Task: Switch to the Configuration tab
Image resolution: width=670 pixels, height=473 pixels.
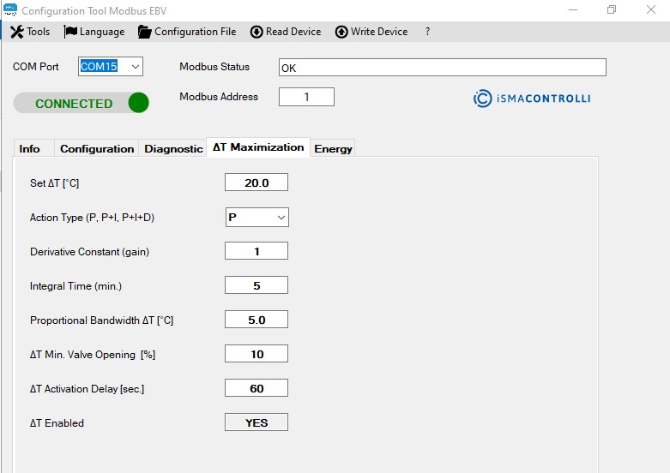Action: [97, 148]
